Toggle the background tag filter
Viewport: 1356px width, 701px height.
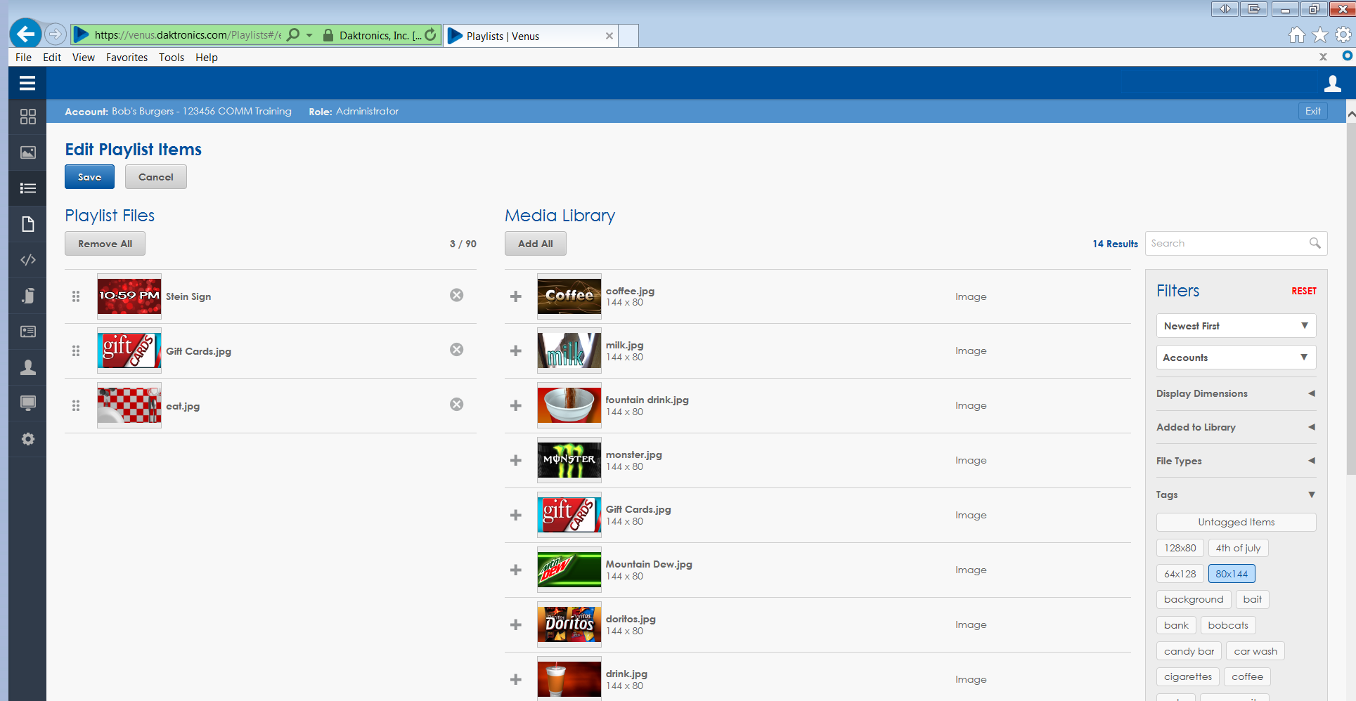coord(1194,599)
